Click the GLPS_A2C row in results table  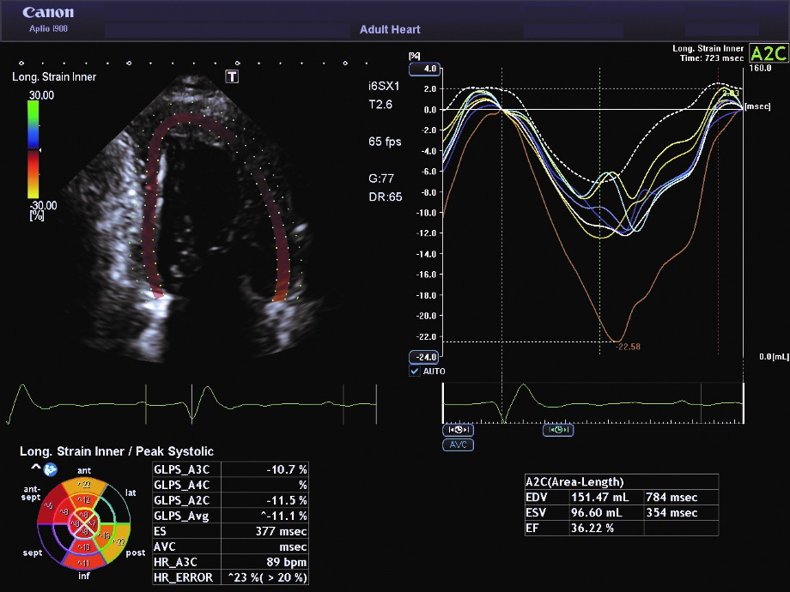tap(230, 500)
